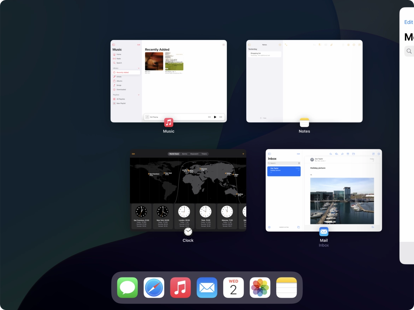The image size is (414, 310).
Task: Select the Stopwatch tab in Clock
Action: [x=194, y=154]
